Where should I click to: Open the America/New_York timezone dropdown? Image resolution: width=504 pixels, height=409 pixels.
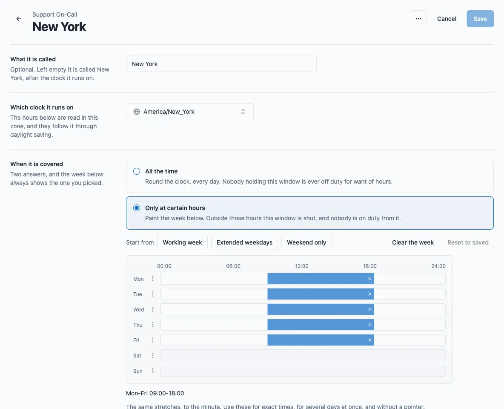tap(190, 112)
